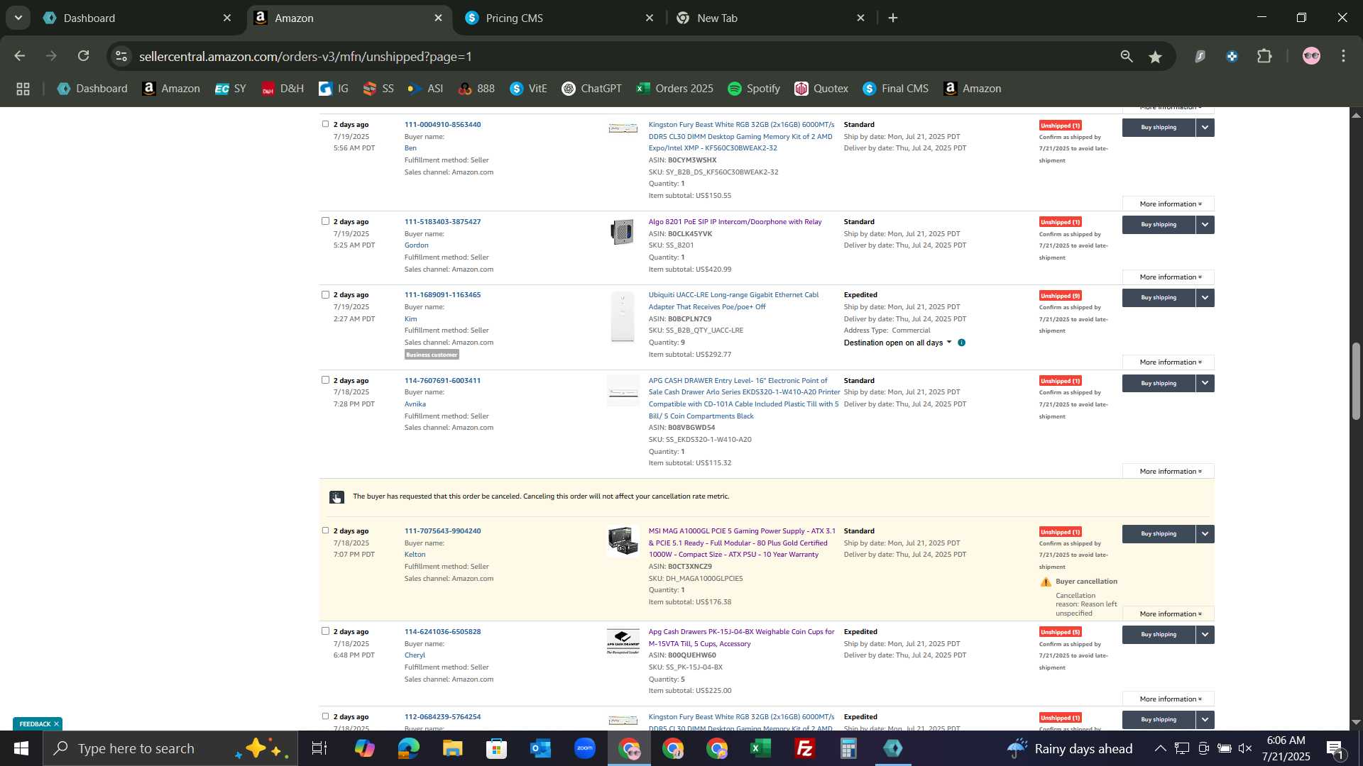
Task: Open the MSI power supply thumbnail
Action: point(623,541)
